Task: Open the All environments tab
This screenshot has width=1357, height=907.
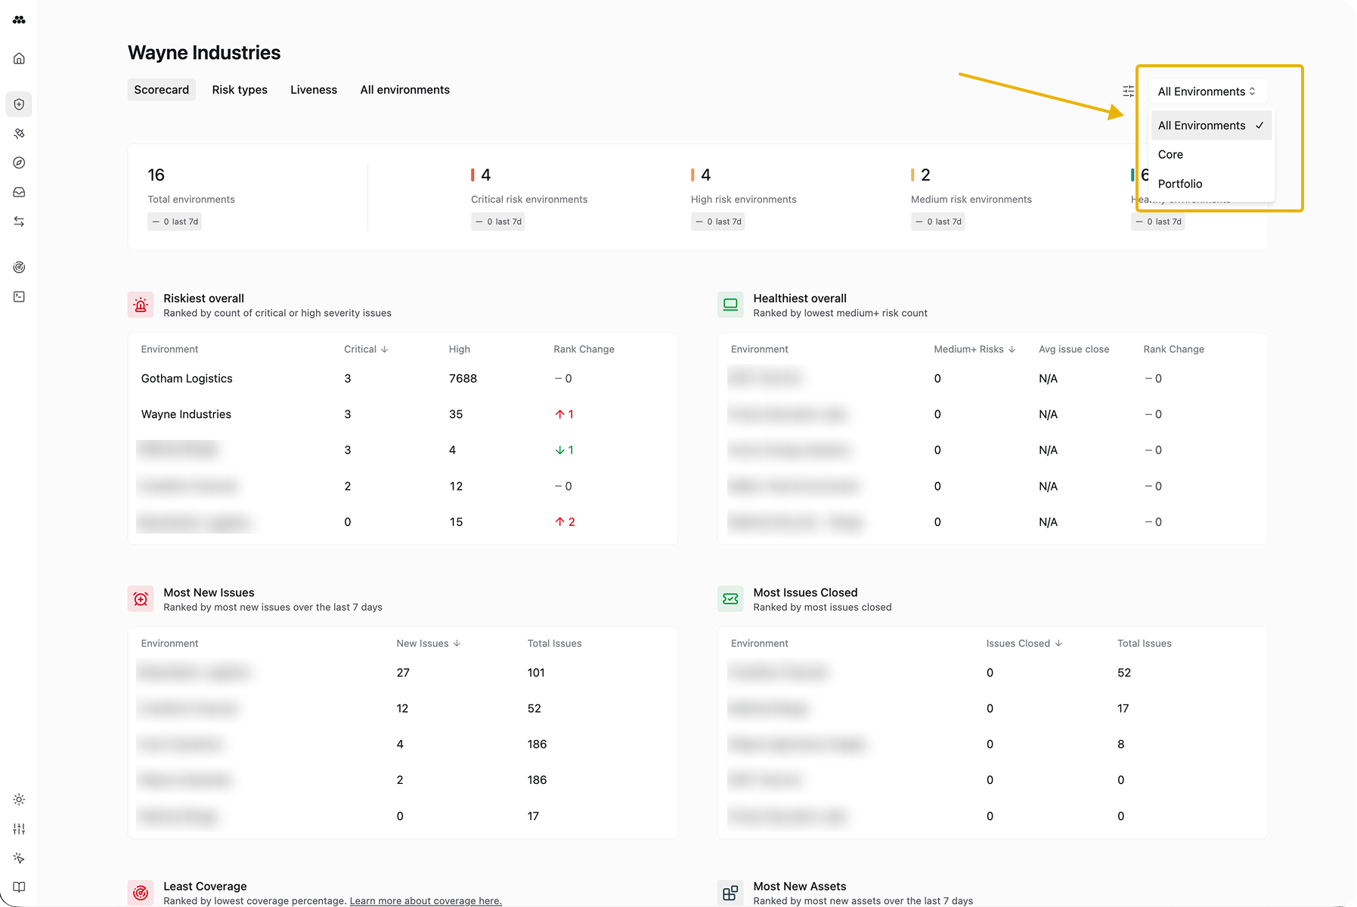Action: (x=405, y=90)
